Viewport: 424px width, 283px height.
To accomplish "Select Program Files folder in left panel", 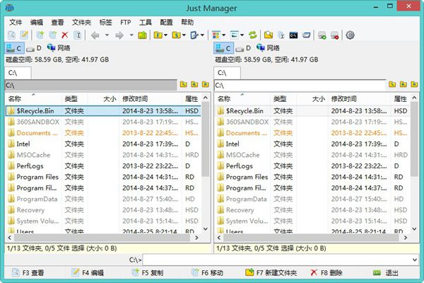I will coord(102,177).
